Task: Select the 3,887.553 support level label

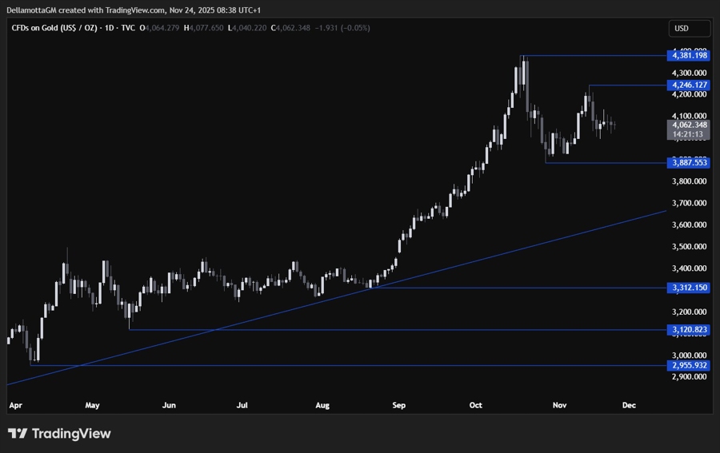Action: (689, 162)
